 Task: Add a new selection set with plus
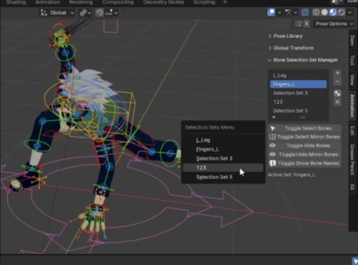(338, 73)
